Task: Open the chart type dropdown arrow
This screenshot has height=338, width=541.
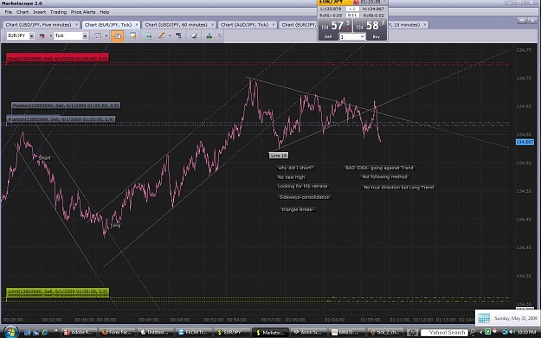Action: click(51, 35)
